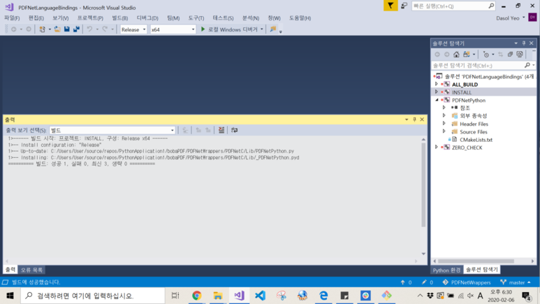Click the output panel vertical scrollbar
Image resolution: width=540 pixels, height=304 pixels.
click(x=423, y=184)
